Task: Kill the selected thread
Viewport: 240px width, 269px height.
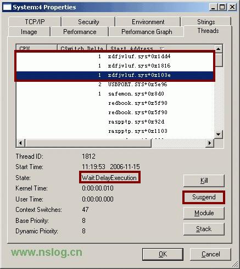Action: pyautogui.click(x=204, y=181)
